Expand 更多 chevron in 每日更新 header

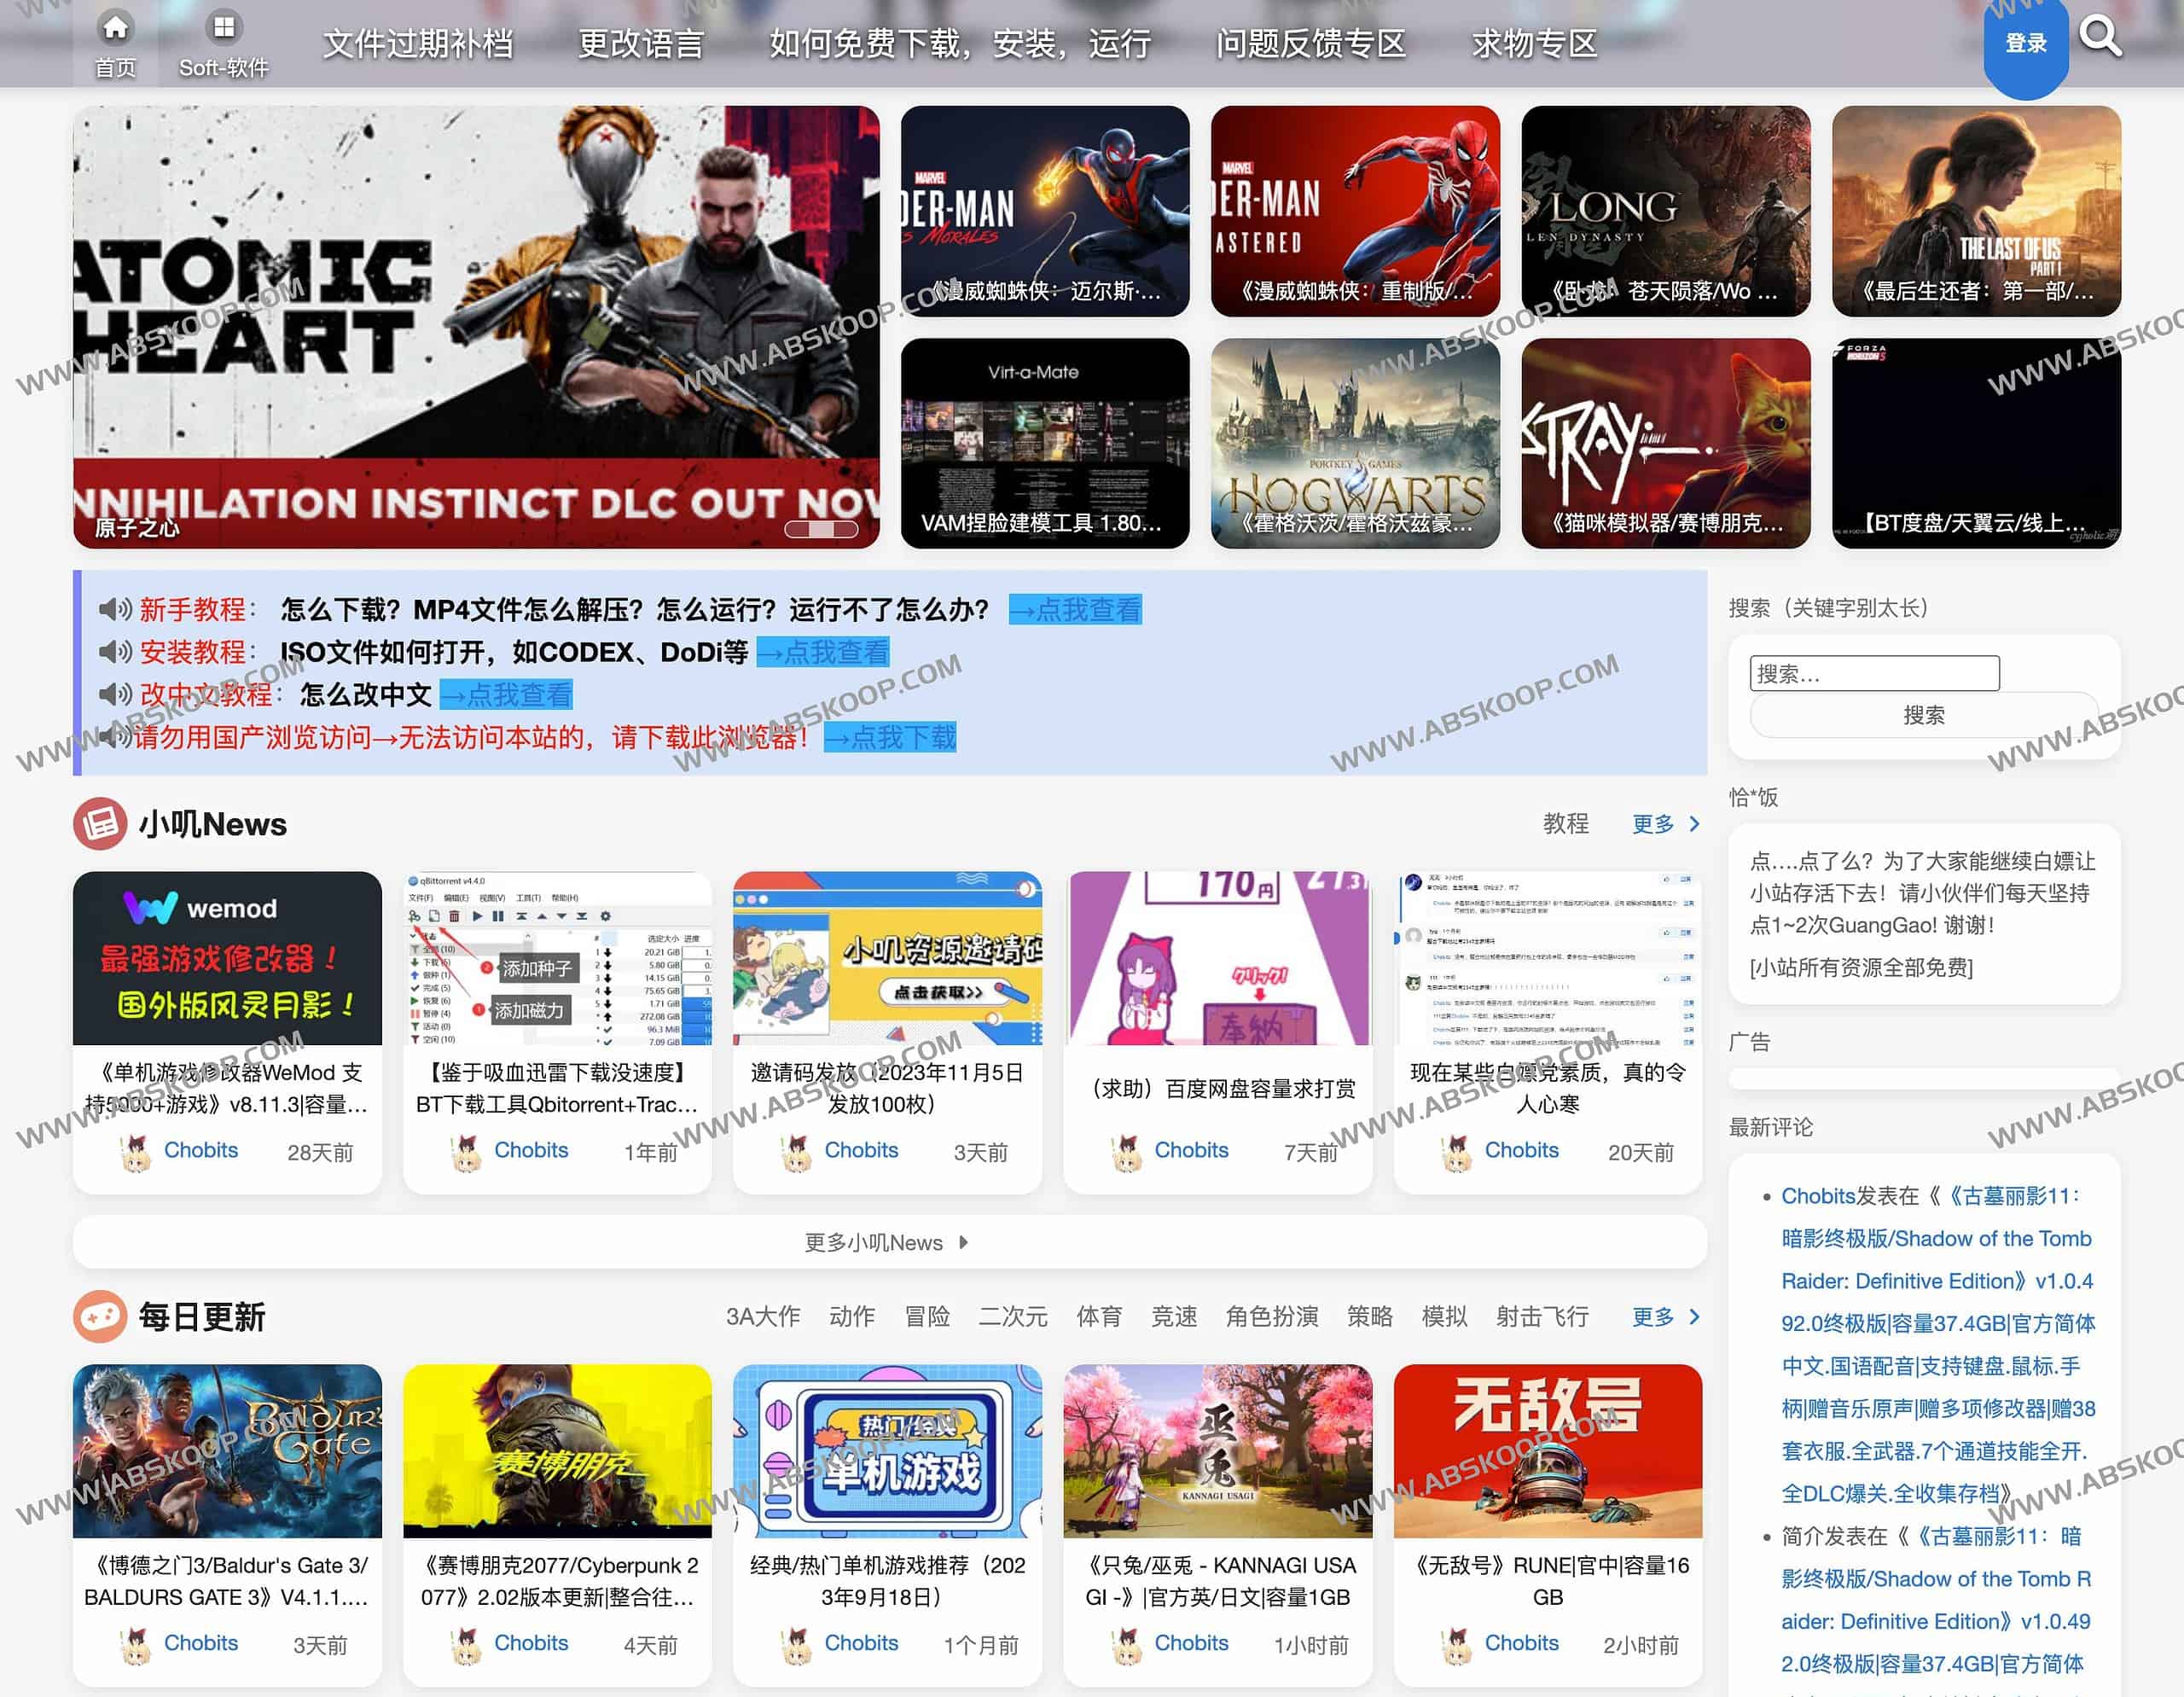coord(1693,1316)
